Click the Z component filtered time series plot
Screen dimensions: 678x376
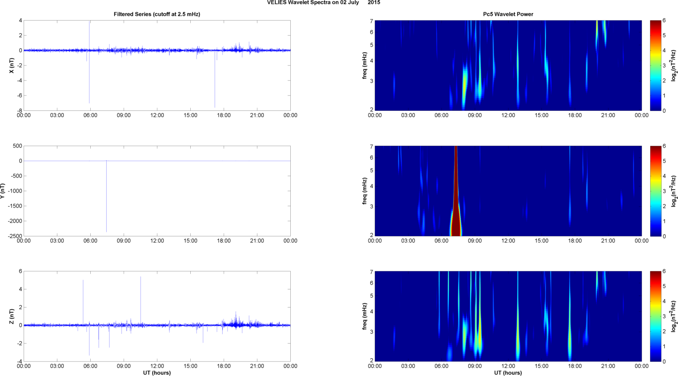tap(157, 316)
